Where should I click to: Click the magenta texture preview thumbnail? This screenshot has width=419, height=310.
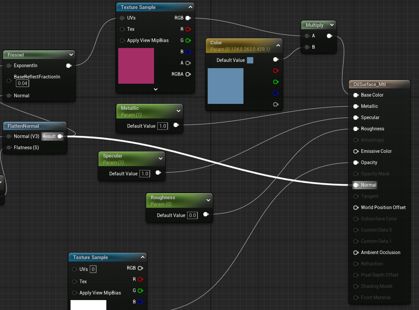pyautogui.click(x=136, y=66)
